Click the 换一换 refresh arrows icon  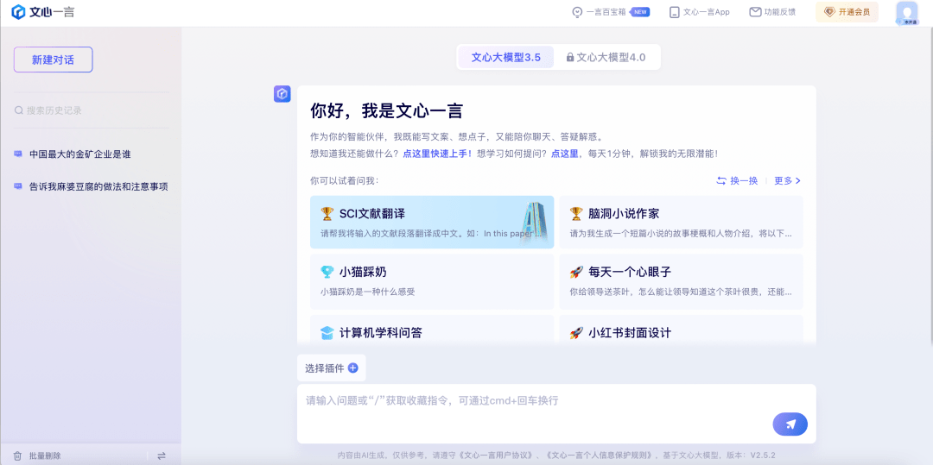721,181
